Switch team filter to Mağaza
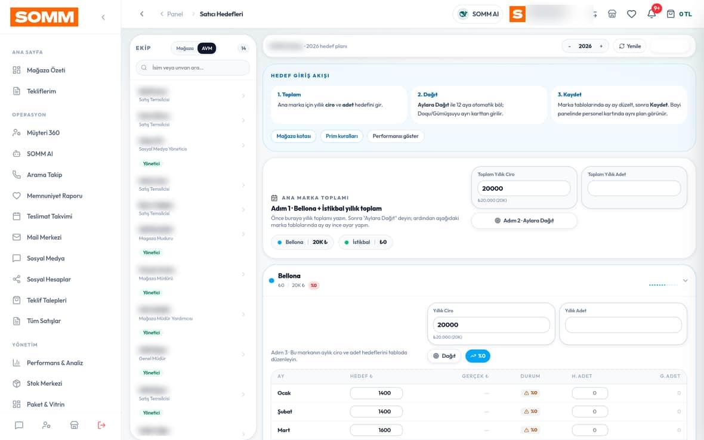Viewport: 704px width, 440px height. [184, 48]
